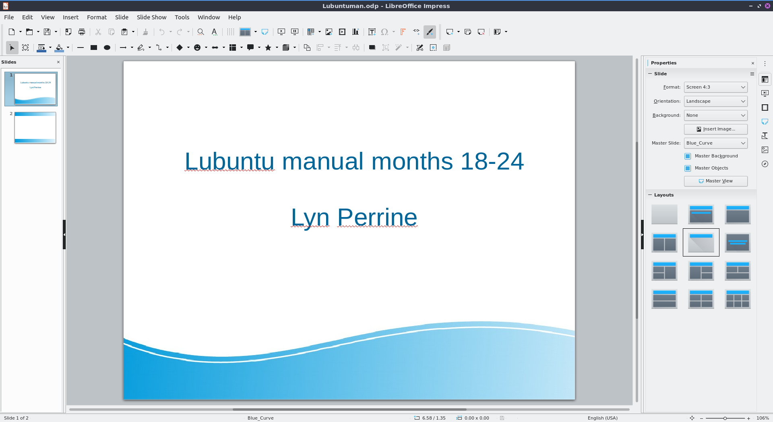The height and width of the screenshot is (422, 773).
Task: Collapse the Layouts section
Action: [650, 195]
